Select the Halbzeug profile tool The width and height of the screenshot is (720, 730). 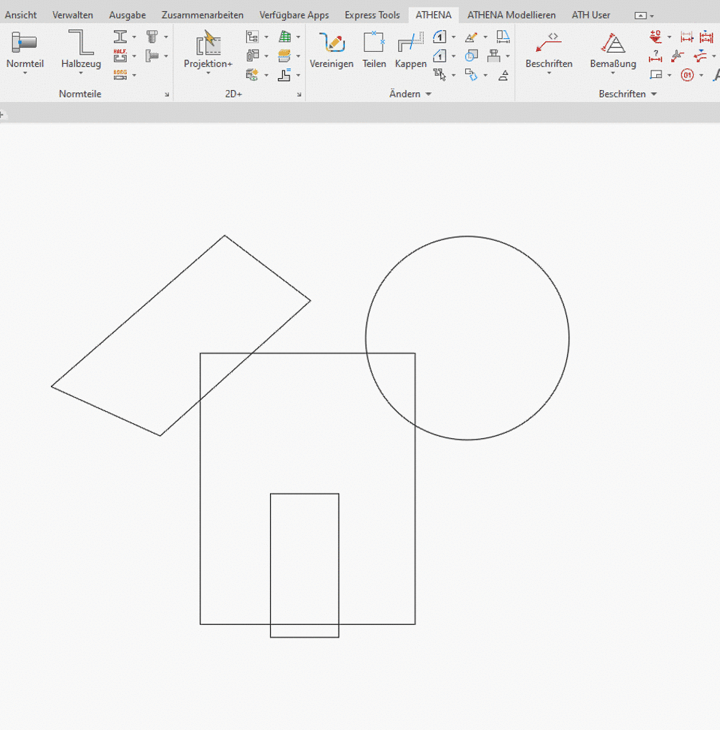tap(80, 44)
